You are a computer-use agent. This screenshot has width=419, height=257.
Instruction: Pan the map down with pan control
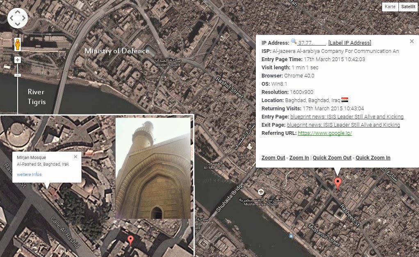pos(17,24)
